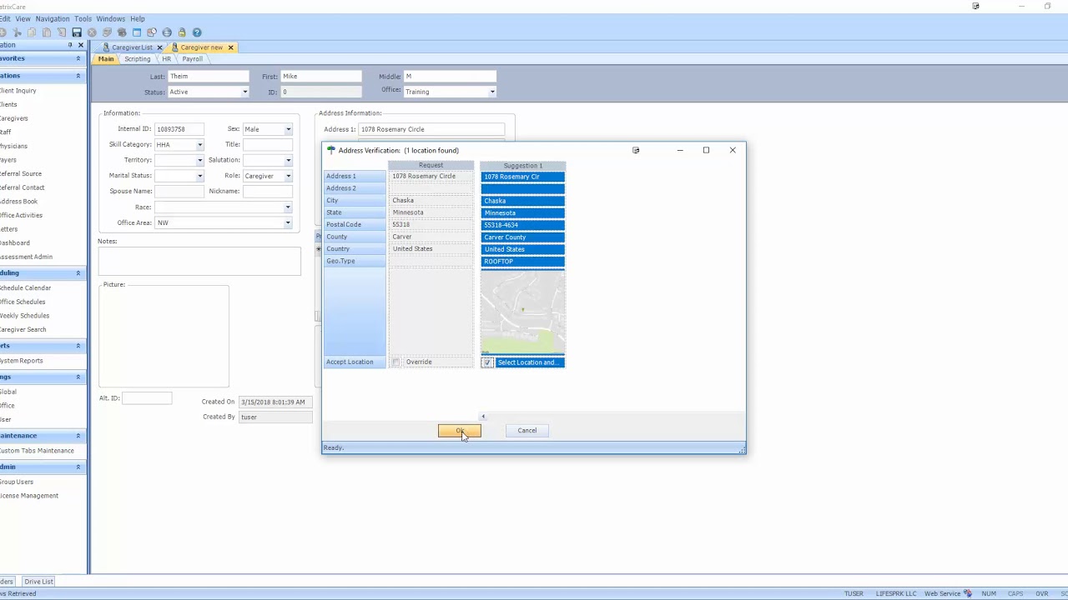Click the Save floppy disk icon
Screen dimensions: 1068x600
[77, 32]
